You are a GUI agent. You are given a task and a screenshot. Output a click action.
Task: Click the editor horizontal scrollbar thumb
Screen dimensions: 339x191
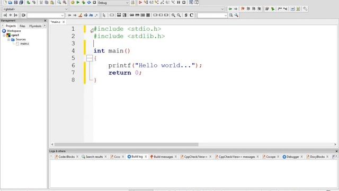(x=126, y=144)
